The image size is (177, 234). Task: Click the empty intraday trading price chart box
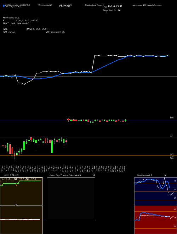tap(71, 199)
